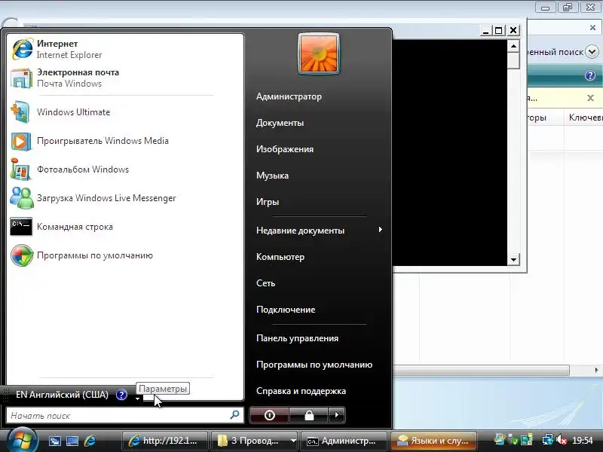Screen dimensions: 603x452
Task: Open the Администратор user folder
Action: click(x=289, y=96)
